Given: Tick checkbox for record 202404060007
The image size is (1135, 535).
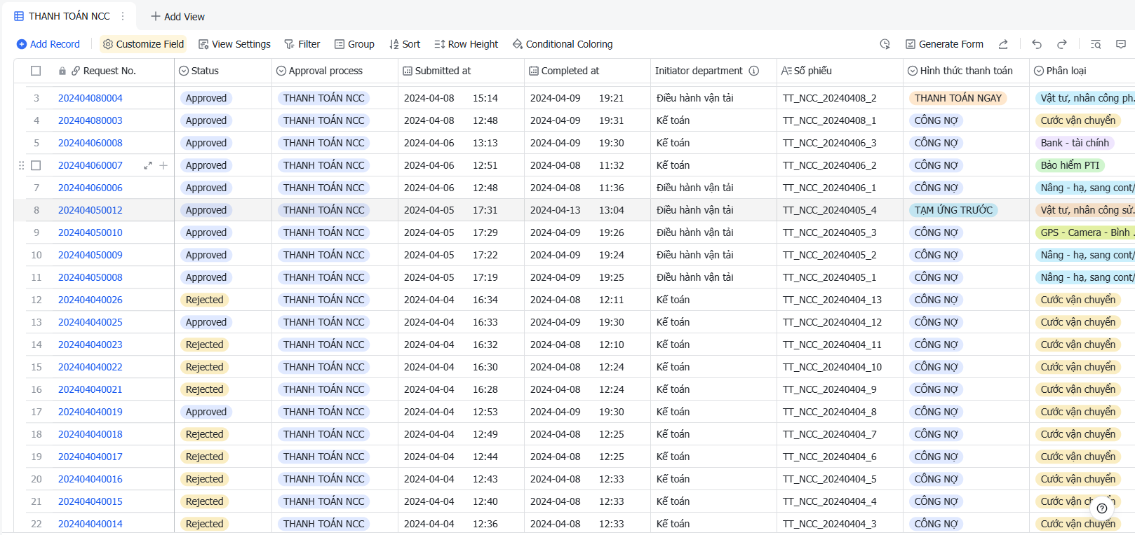Looking at the screenshot, I should pyautogui.click(x=36, y=165).
